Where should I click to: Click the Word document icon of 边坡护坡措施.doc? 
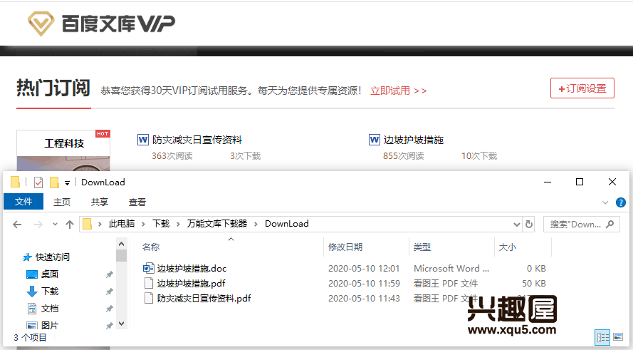click(149, 268)
